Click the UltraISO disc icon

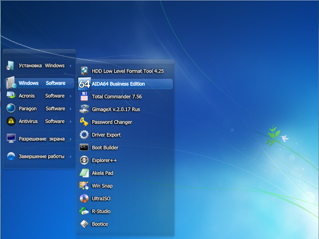[x=84, y=198]
